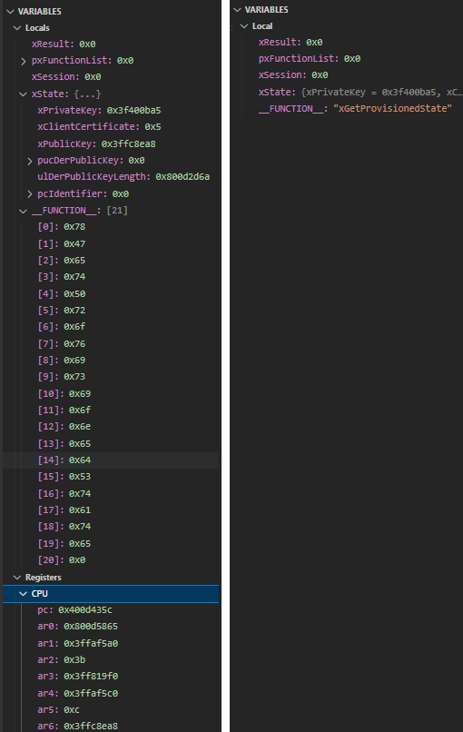Collapse the right VARIABLES section chevron
The width and height of the screenshot is (463, 732).
pyautogui.click(x=237, y=10)
